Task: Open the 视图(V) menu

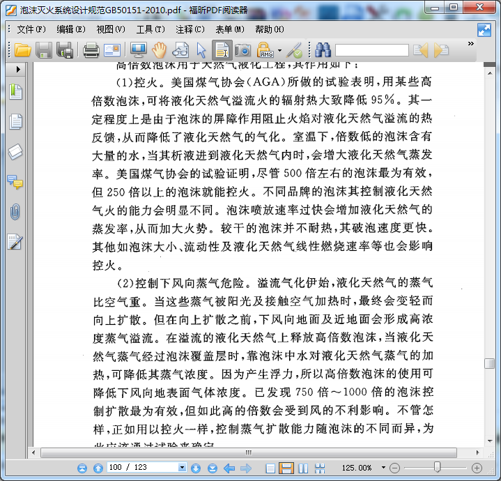Action: click(x=111, y=29)
